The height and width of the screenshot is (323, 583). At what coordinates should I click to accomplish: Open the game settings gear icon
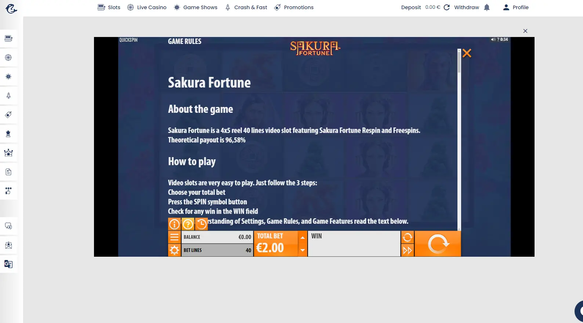tap(174, 250)
